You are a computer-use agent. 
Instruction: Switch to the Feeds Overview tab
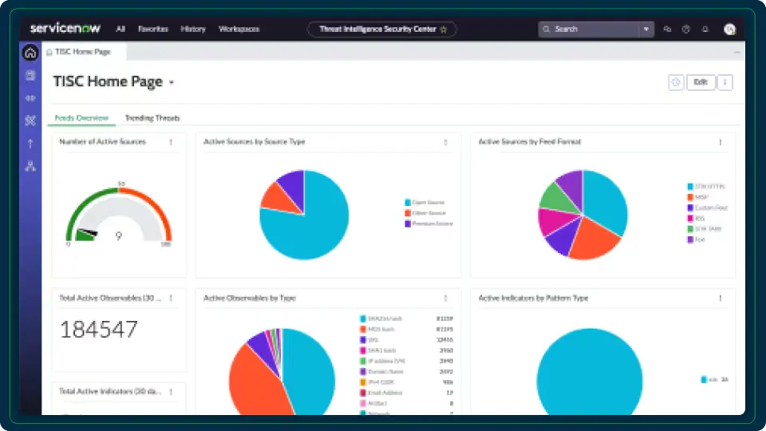click(81, 118)
